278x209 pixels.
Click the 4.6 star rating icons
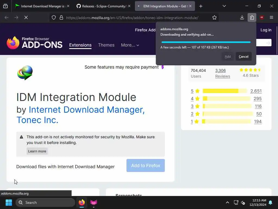click(x=250, y=70)
